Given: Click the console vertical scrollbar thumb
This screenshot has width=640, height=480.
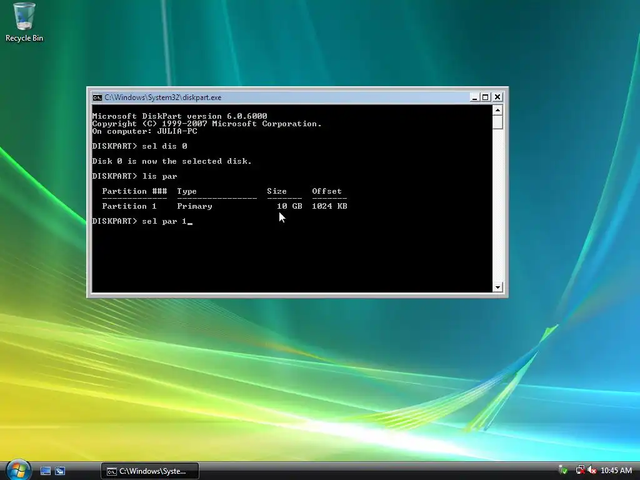Looking at the screenshot, I should click(x=497, y=122).
